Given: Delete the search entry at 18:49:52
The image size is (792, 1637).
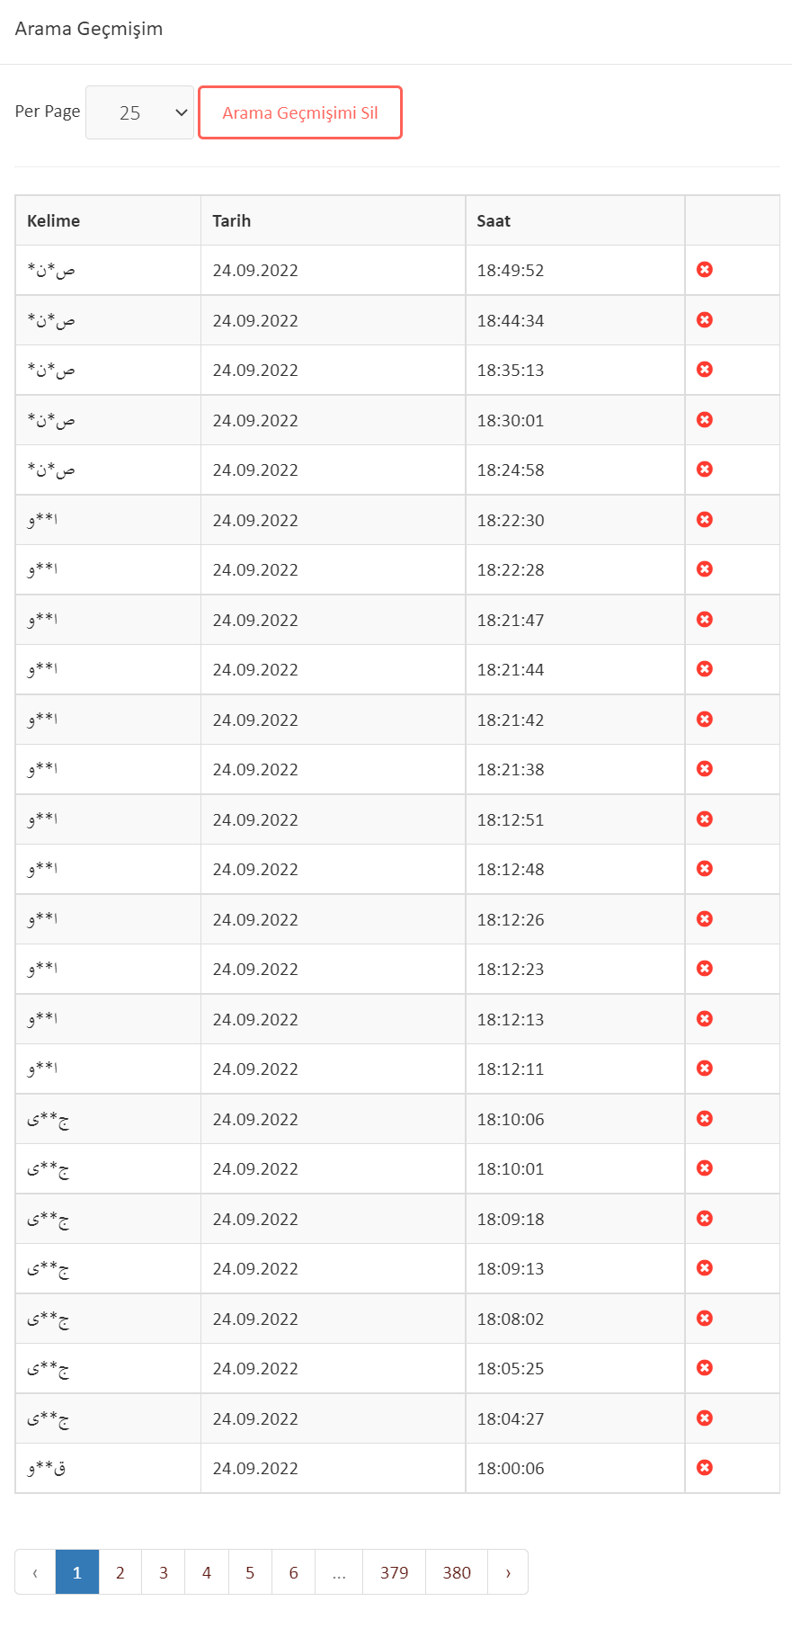Looking at the screenshot, I should click(705, 270).
